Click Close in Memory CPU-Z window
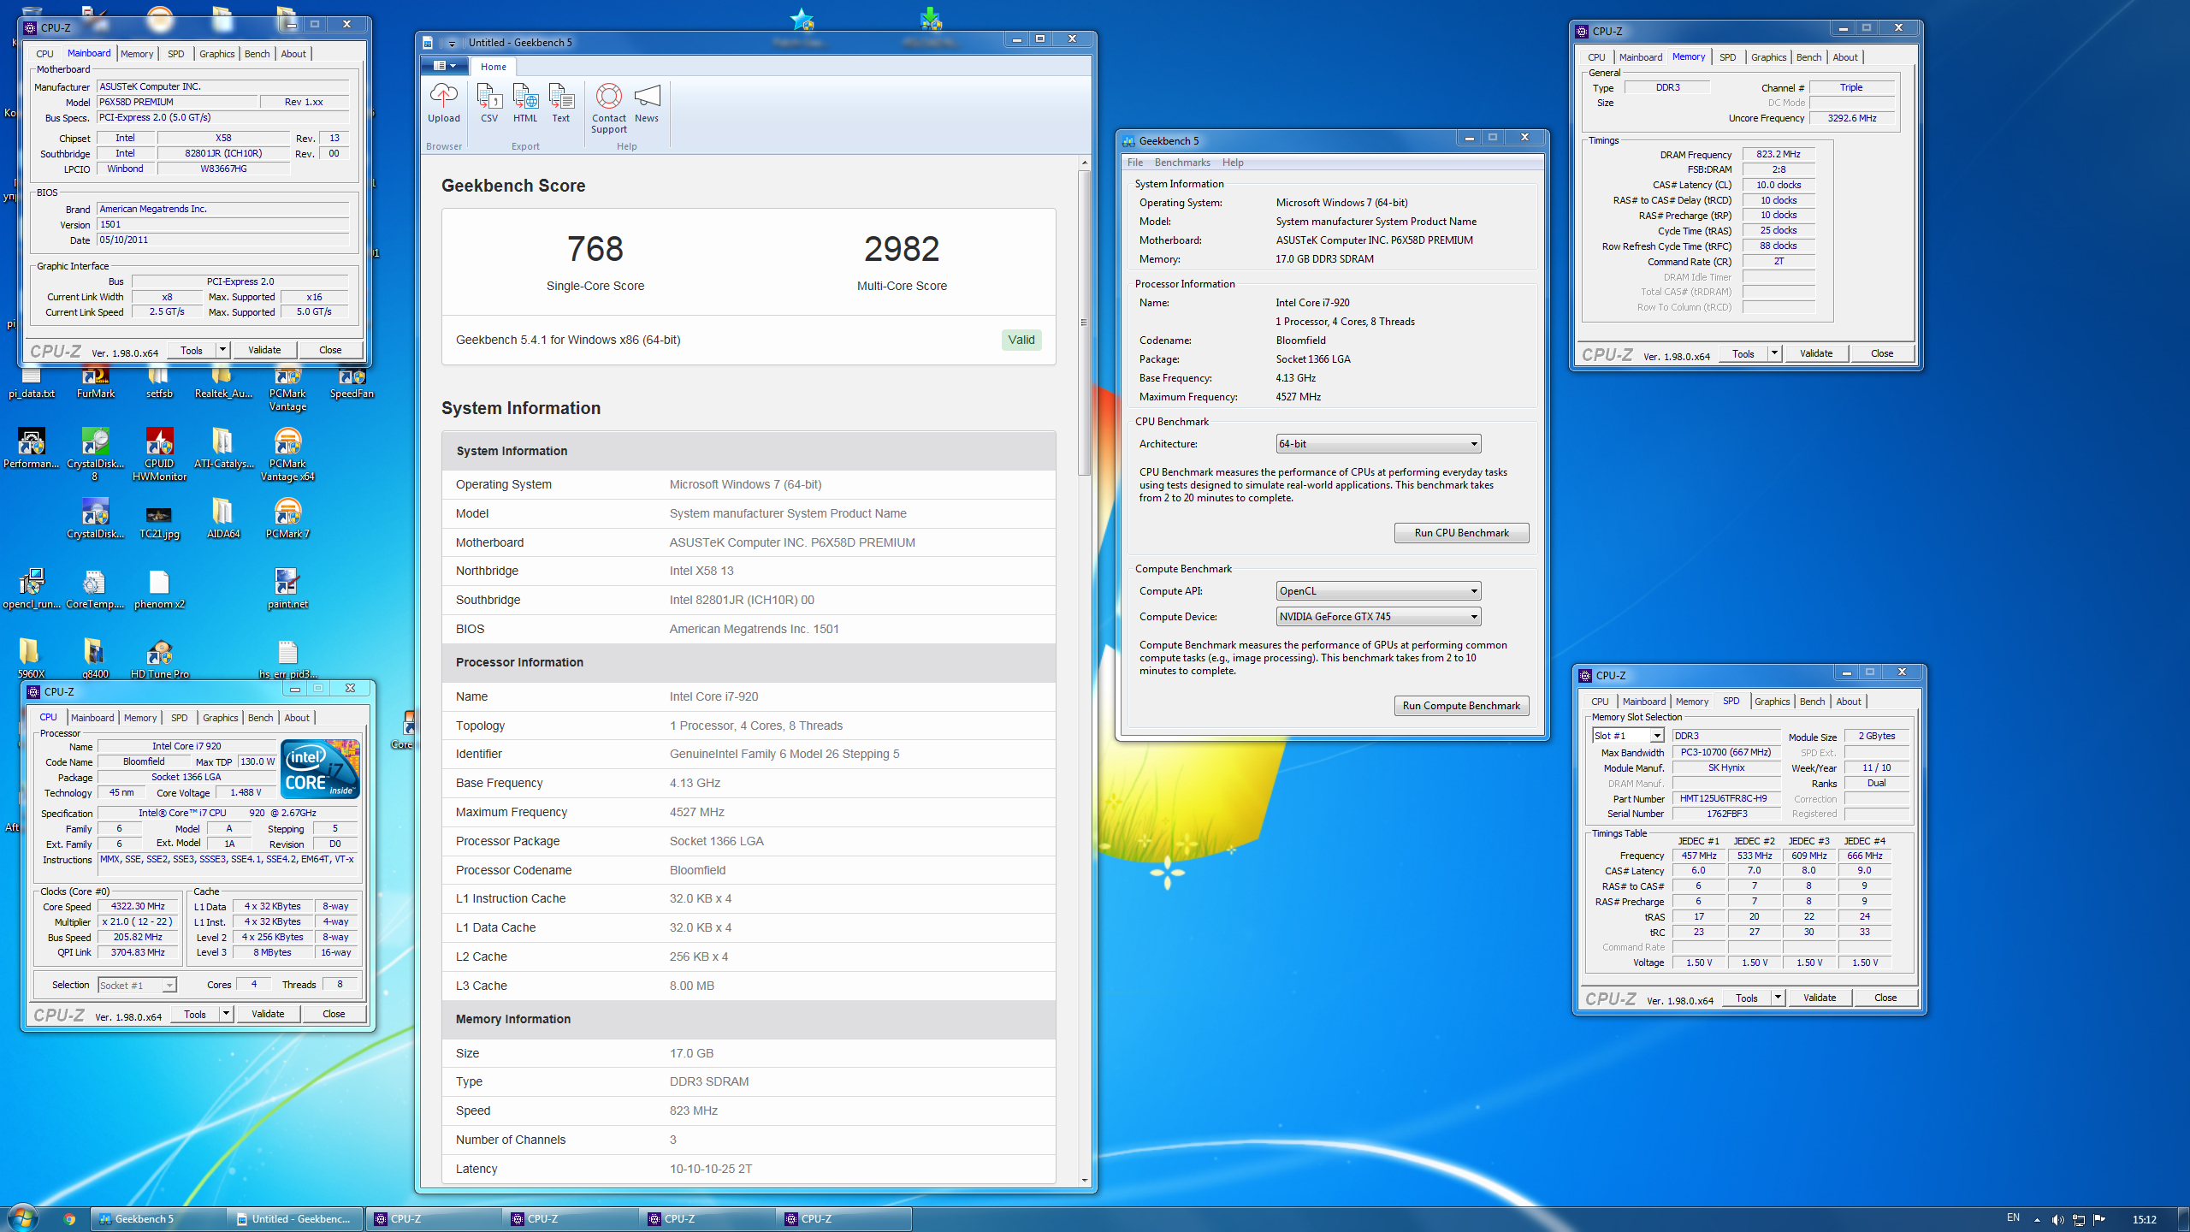Image resolution: width=2190 pixels, height=1232 pixels. (x=1881, y=353)
